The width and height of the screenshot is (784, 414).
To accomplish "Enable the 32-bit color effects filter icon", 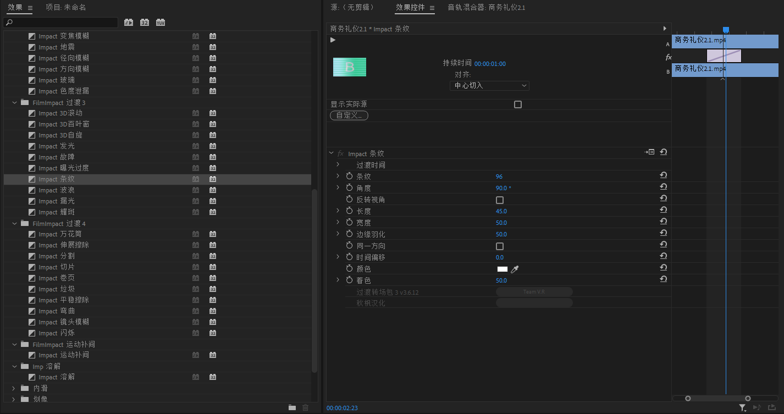I will click(x=143, y=22).
